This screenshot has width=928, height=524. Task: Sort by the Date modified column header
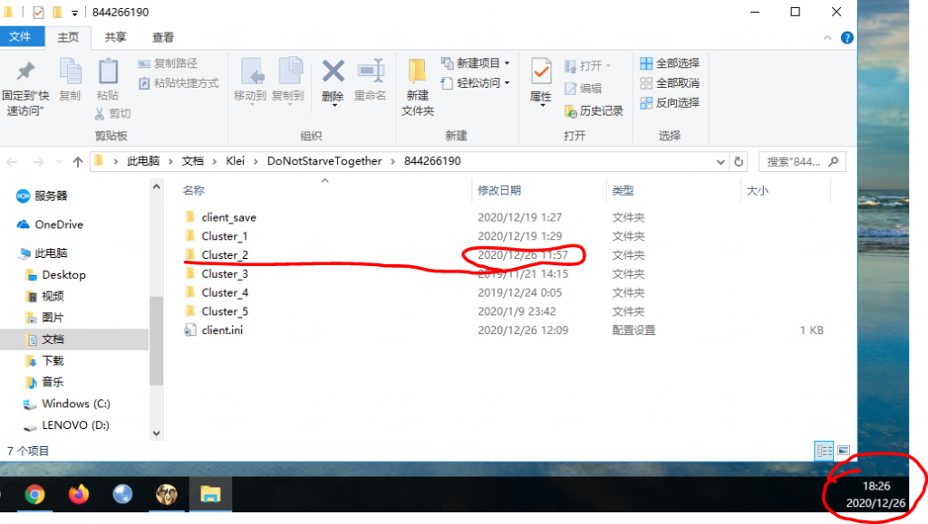(499, 190)
